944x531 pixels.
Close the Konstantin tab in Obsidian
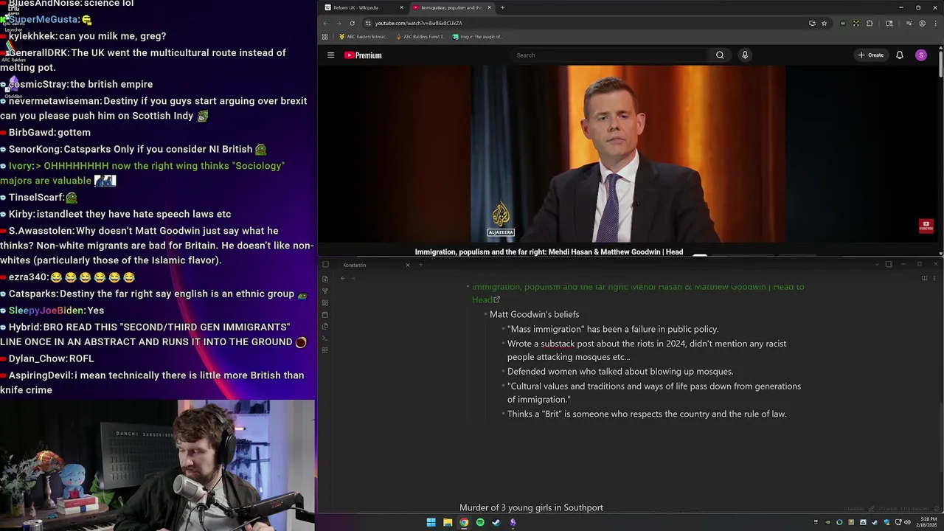coord(407,265)
